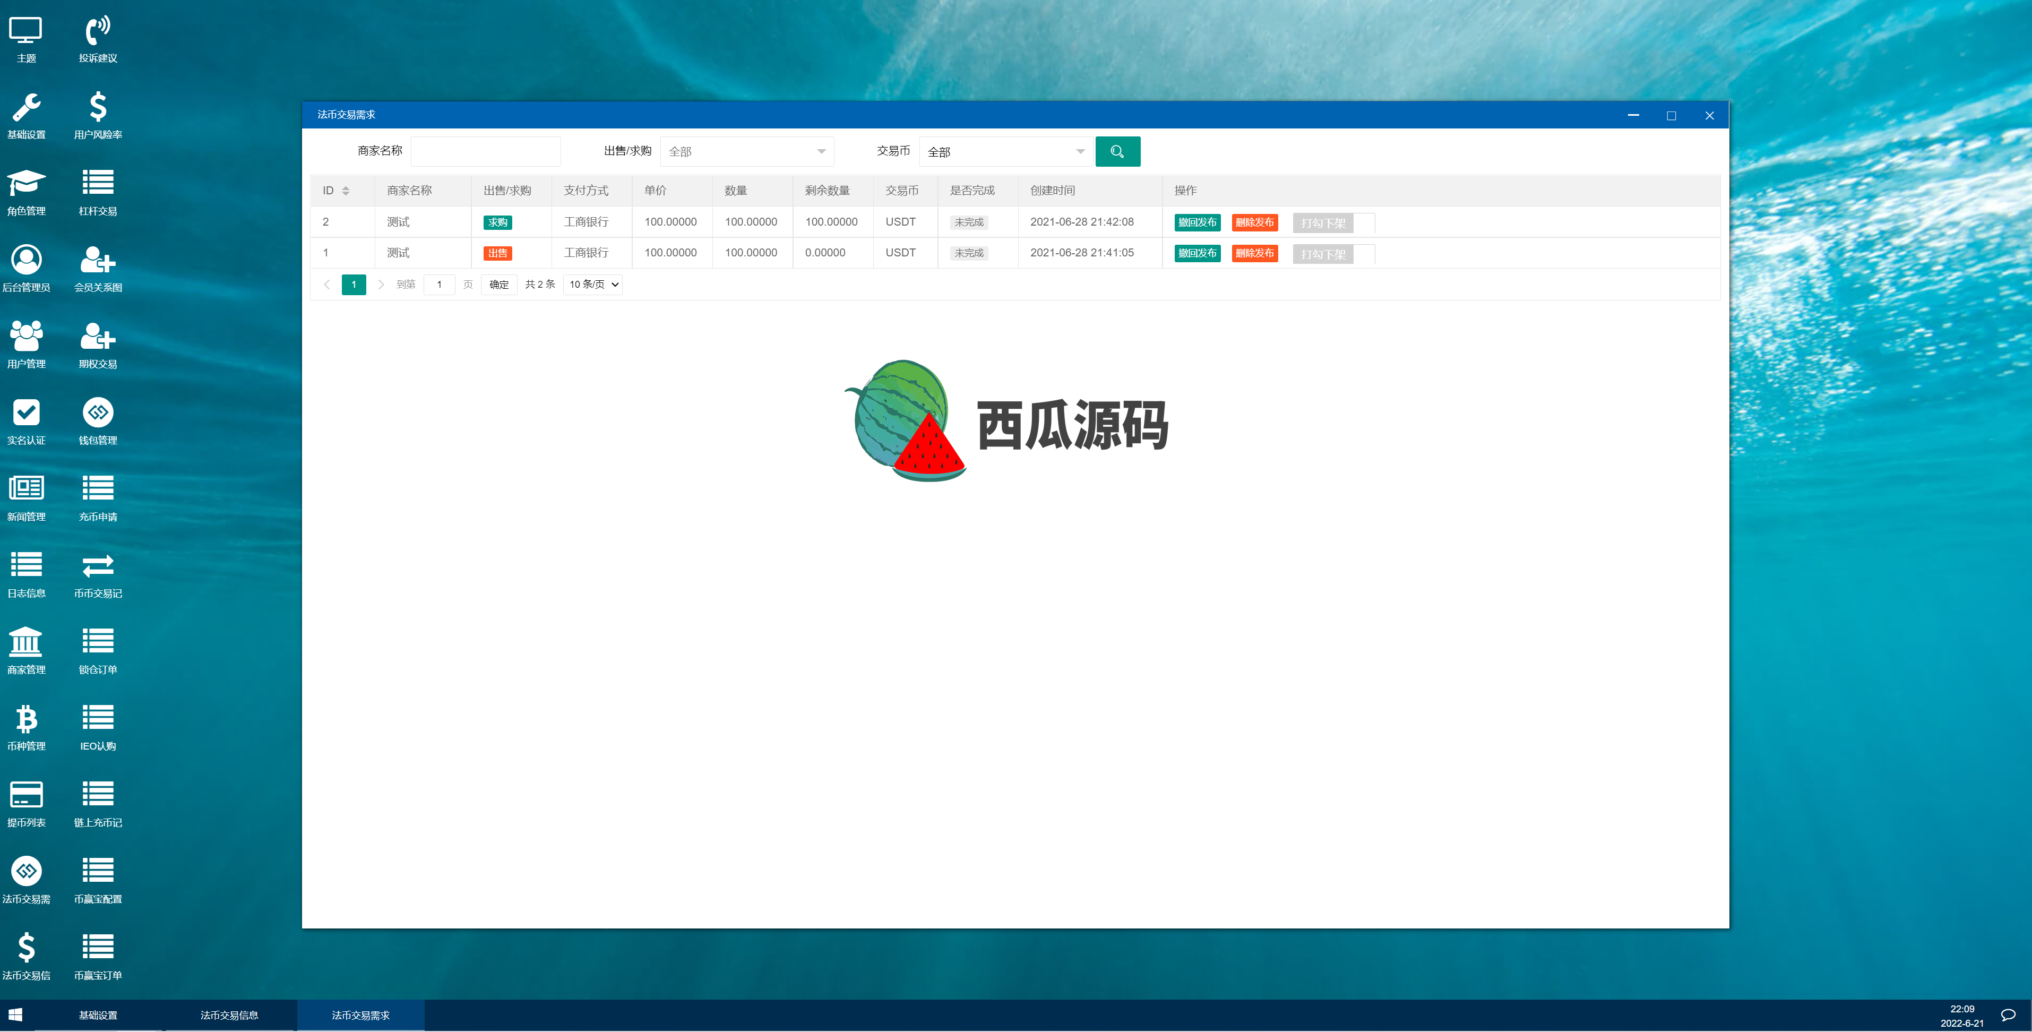2032x1032 pixels.
Task: Open 币赢宝订单 icon
Action: coord(98,958)
